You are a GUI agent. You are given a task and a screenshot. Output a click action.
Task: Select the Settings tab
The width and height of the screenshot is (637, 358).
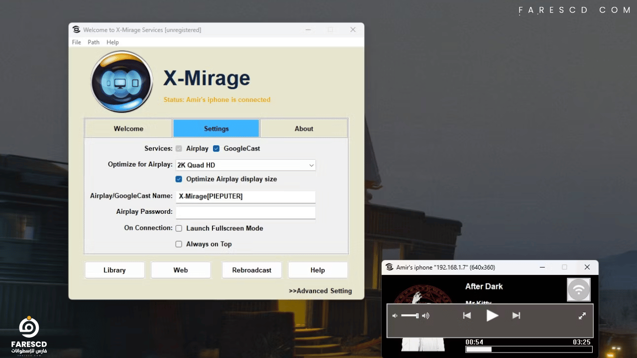(216, 128)
